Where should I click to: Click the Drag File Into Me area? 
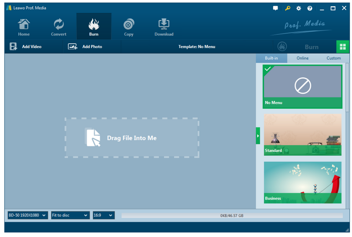pyautogui.click(x=132, y=137)
